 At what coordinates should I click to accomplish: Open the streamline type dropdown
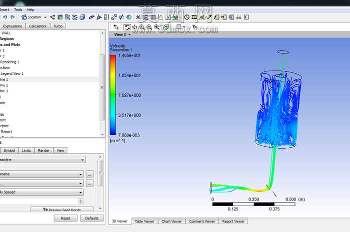coord(42,160)
